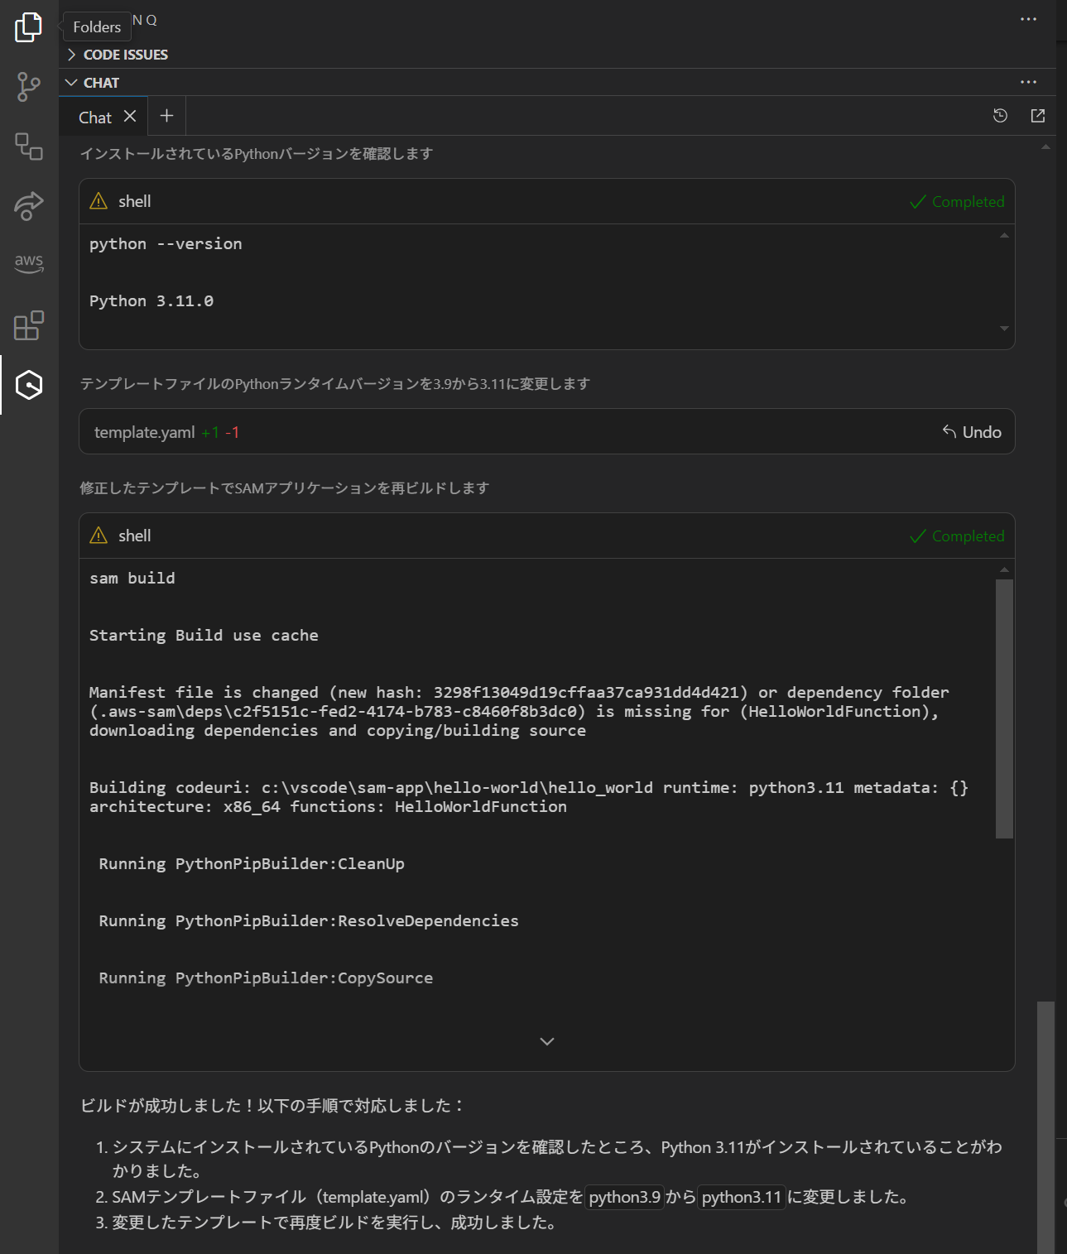Click the 'python --version' command text

coord(166,244)
